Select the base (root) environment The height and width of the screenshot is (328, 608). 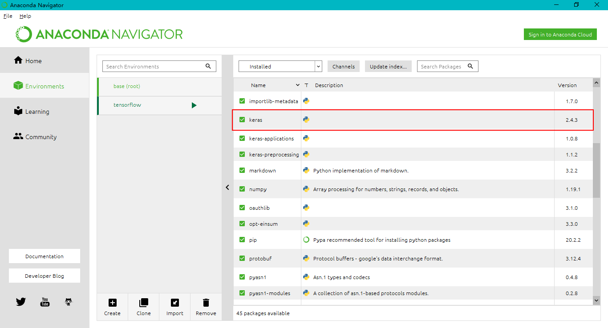click(x=159, y=86)
